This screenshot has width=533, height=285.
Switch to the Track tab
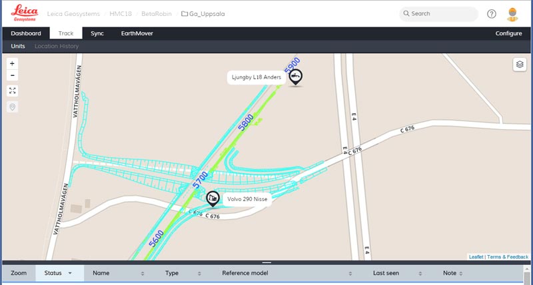66,33
